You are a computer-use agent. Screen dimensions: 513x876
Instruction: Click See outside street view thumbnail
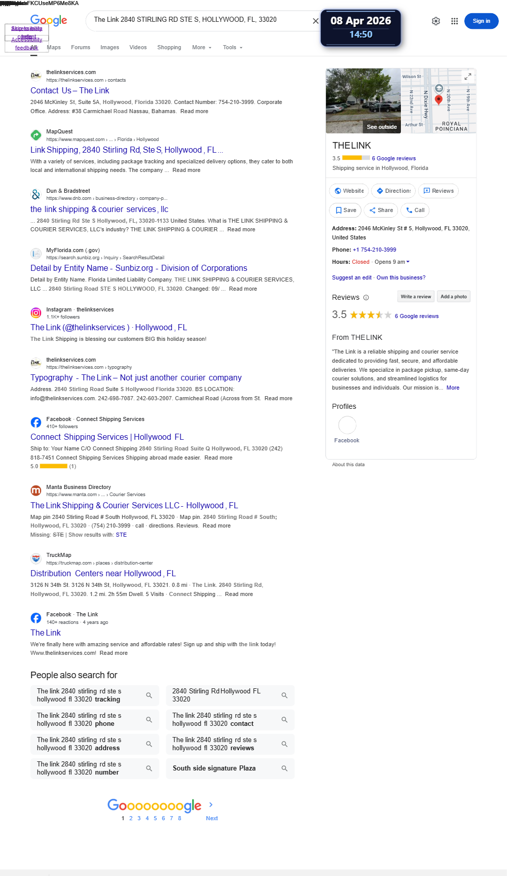coord(363,101)
